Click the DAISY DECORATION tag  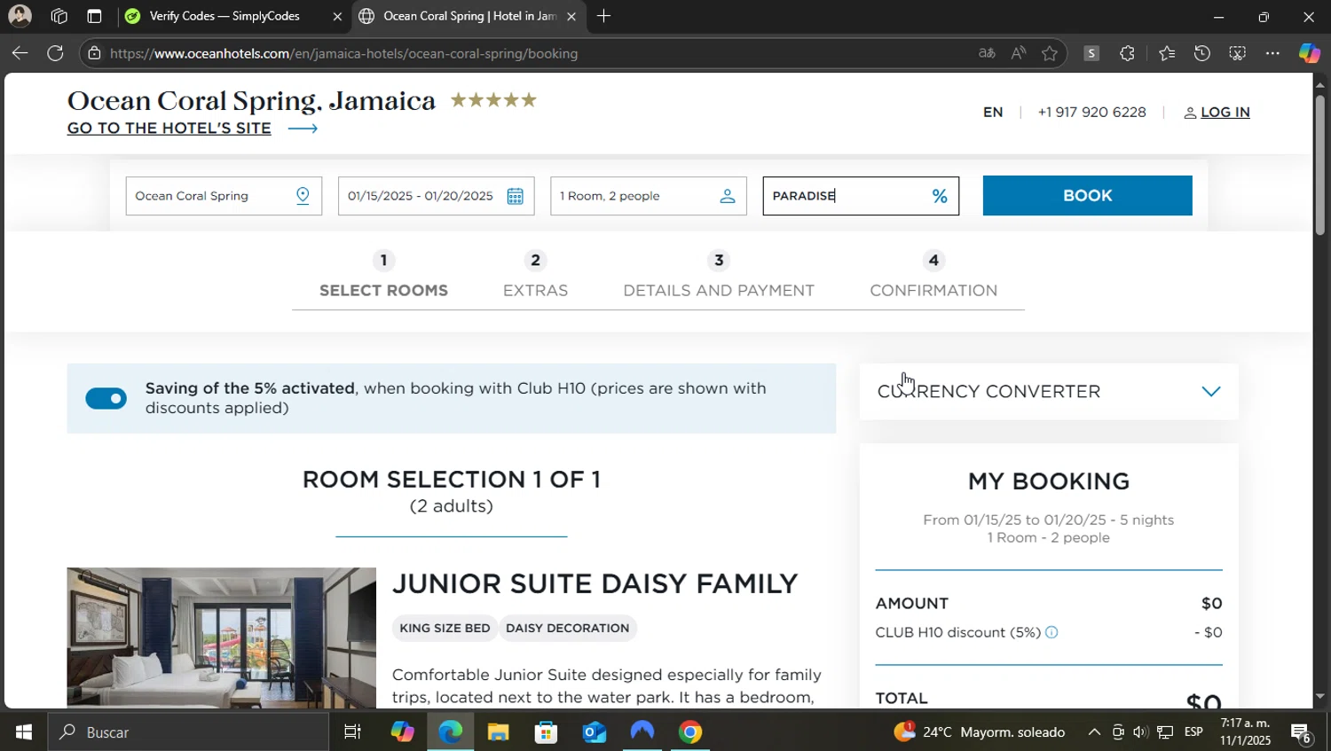[x=568, y=629]
